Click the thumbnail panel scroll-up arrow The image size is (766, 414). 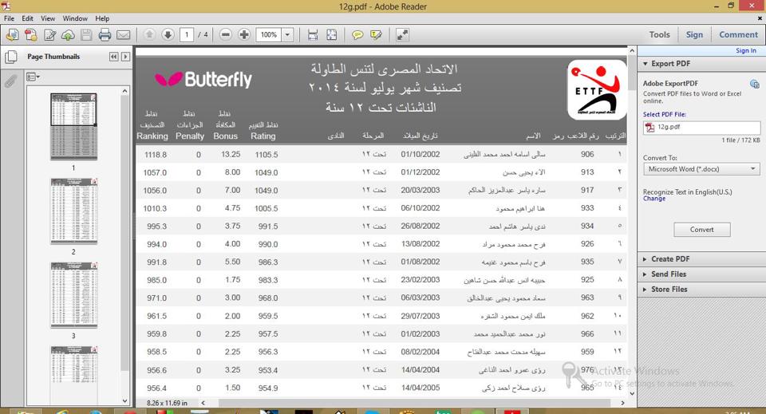[x=124, y=91]
